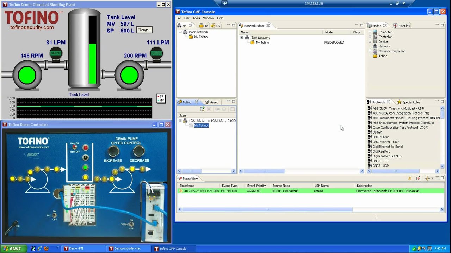Viewport: 451px width, 253px height.
Task: Switch to the Protocols tab
Action: (379, 102)
